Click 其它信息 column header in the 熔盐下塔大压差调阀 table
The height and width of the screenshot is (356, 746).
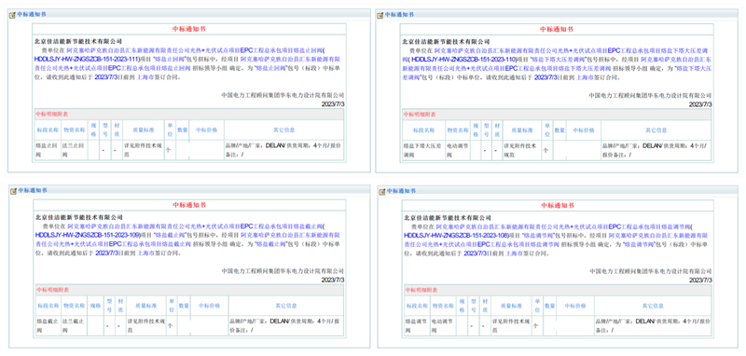(656, 130)
